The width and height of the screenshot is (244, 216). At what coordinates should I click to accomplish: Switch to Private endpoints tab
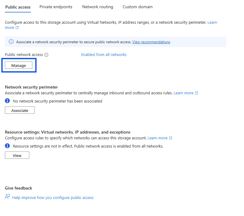(x=56, y=7)
